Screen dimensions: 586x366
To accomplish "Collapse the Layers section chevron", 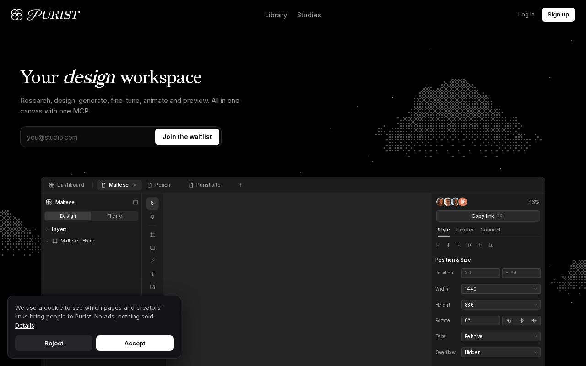I will [47, 230].
